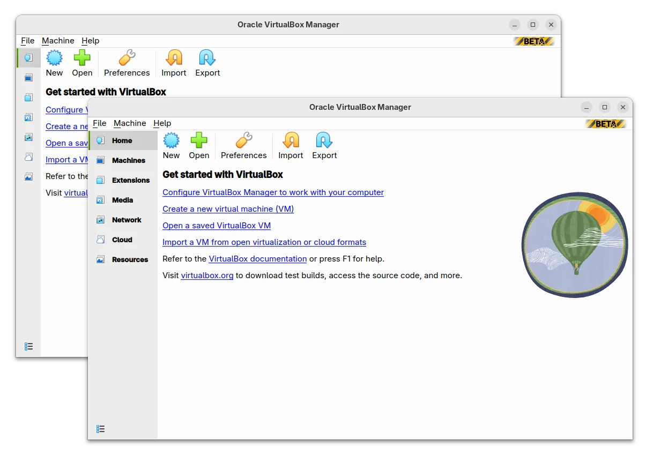Maximize the front VirtualBox Manager window
Viewport: 653px width, 462px height.
[605, 107]
